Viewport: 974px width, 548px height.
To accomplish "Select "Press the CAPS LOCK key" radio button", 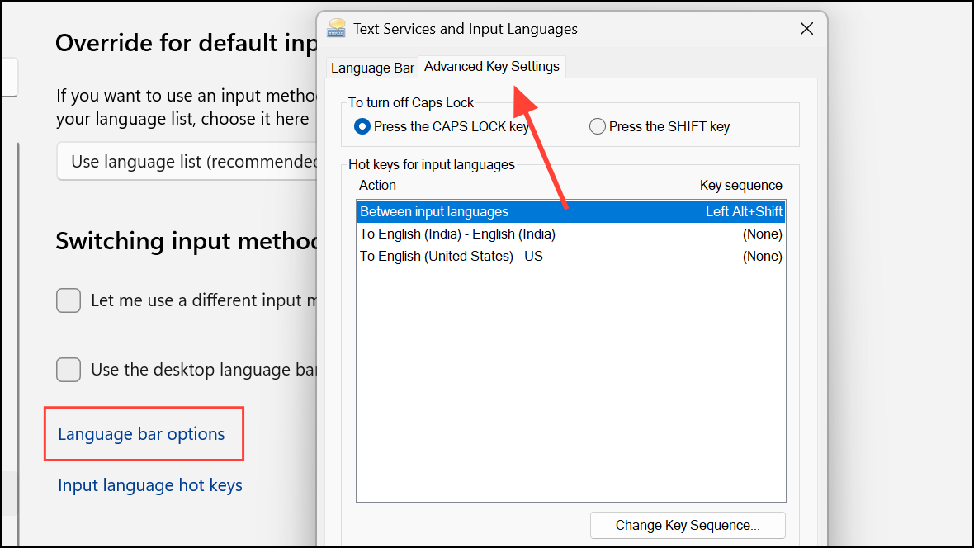I will click(x=361, y=125).
